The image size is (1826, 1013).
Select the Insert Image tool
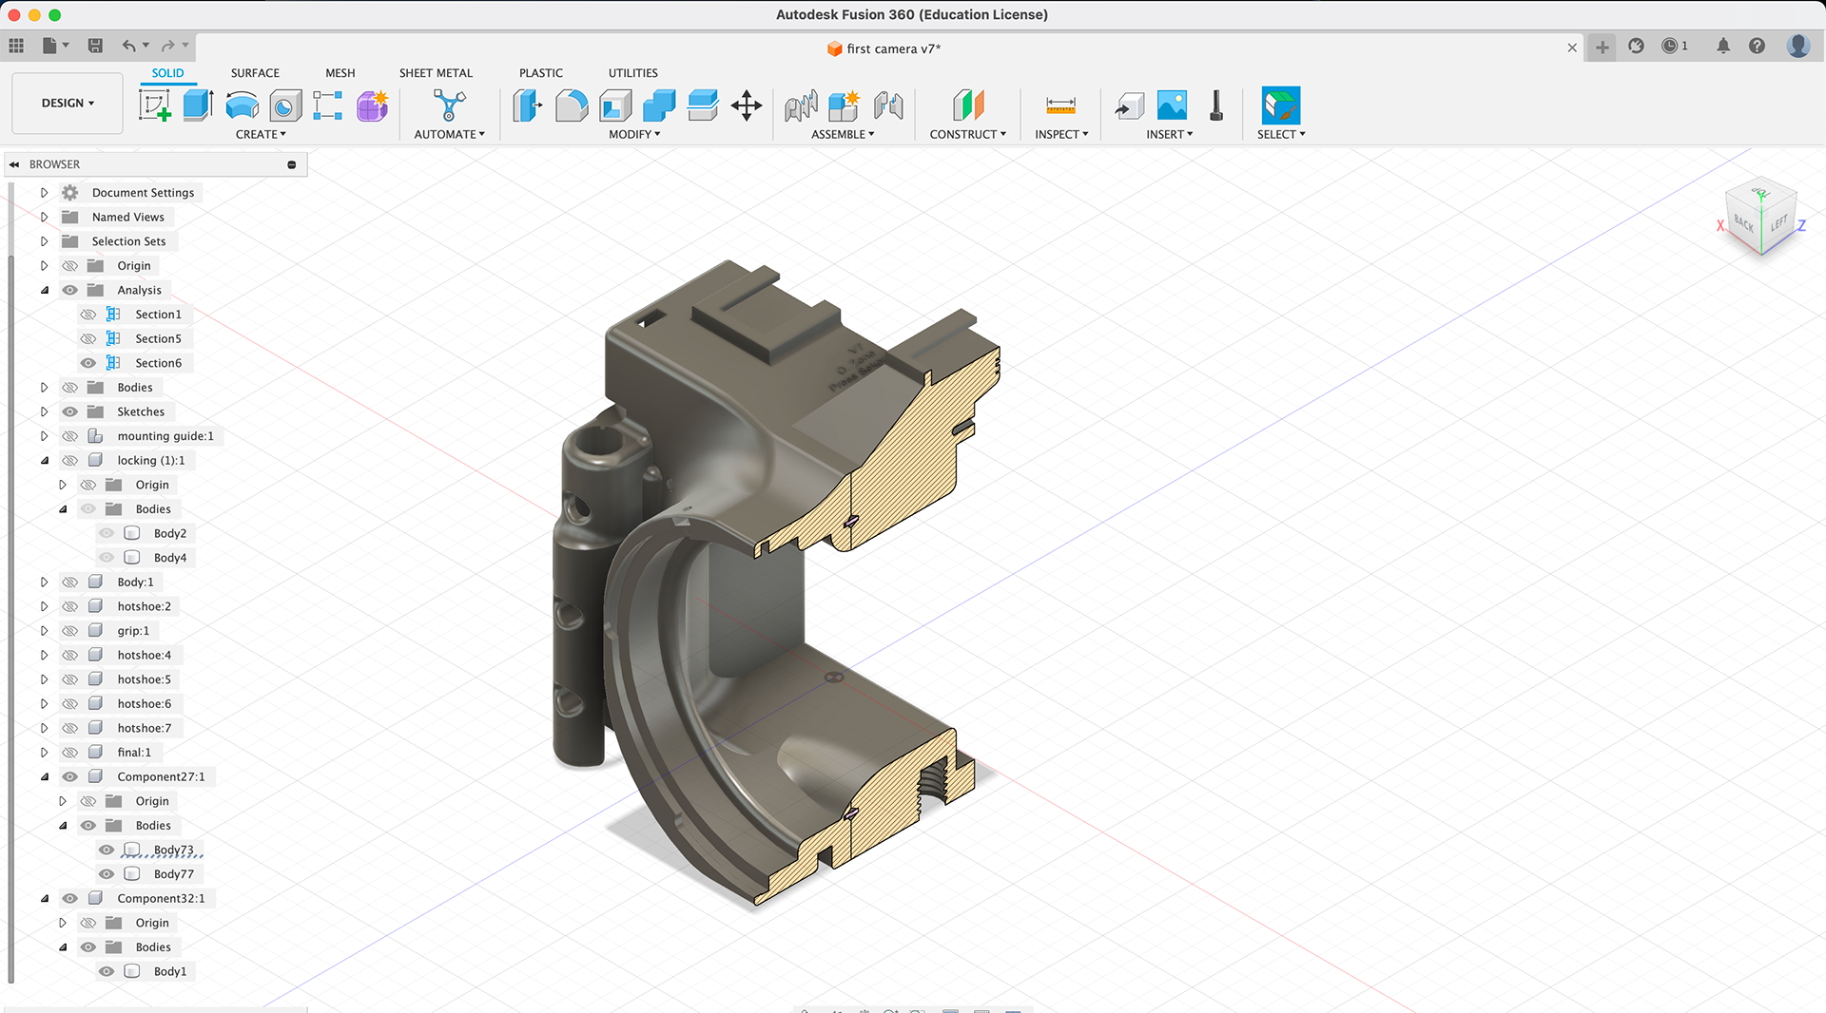click(x=1172, y=105)
